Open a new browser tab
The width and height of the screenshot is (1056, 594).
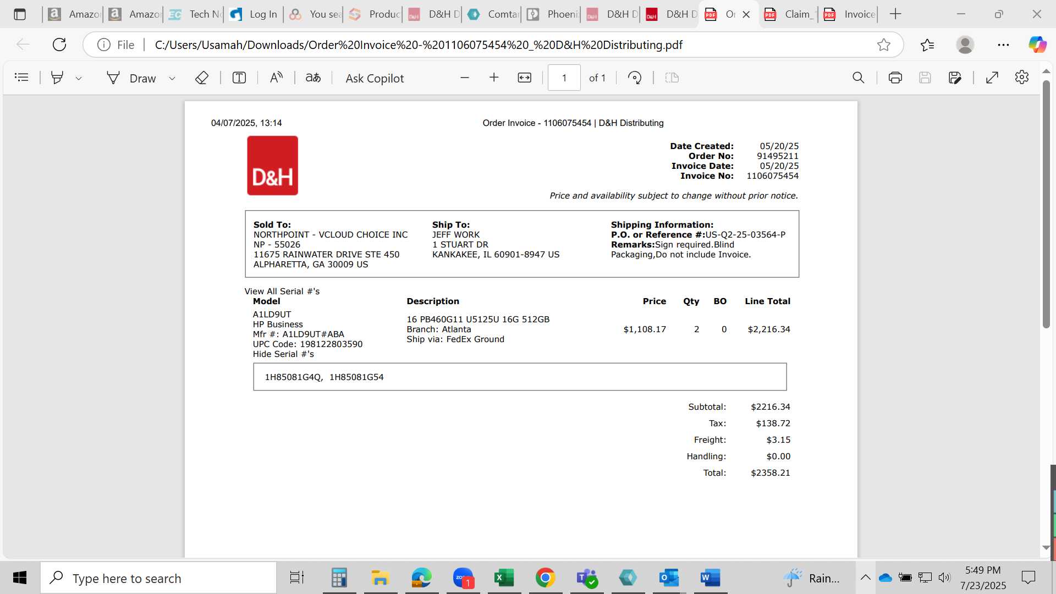895,14
